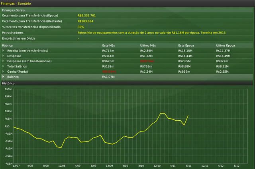
Task: Click the remaining transfer budget R$283.634
Action: point(85,21)
